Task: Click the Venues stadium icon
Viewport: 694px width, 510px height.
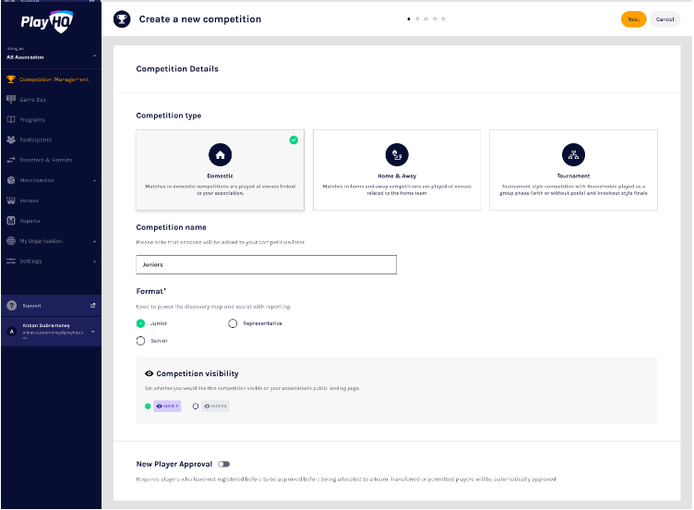Action: (x=11, y=200)
